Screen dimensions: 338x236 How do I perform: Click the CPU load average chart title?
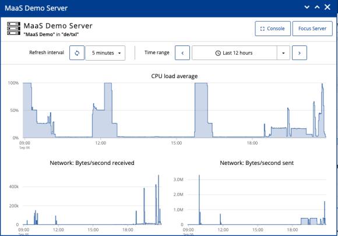(x=174, y=76)
